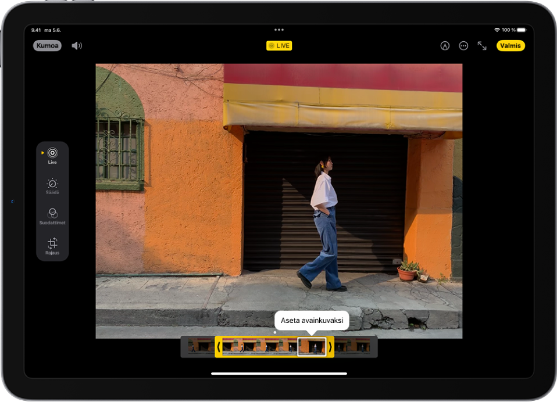The image size is (557, 402).
Task: Tap the battery indicator in status bar
Action: pyautogui.click(x=522, y=30)
